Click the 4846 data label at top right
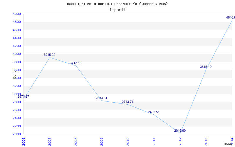Screen dimensions: 235x147 (231, 17)
